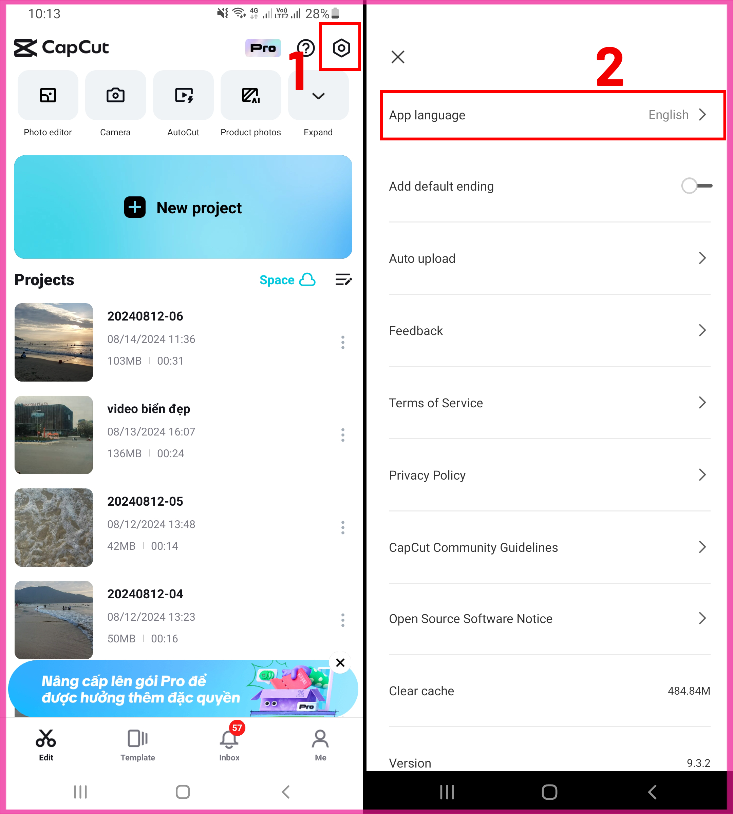Expand the tools row with Expand chevron
The width and height of the screenshot is (733, 814).
[318, 95]
